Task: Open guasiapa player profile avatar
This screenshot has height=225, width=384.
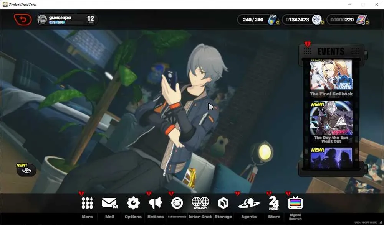Action: click(x=42, y=20)
